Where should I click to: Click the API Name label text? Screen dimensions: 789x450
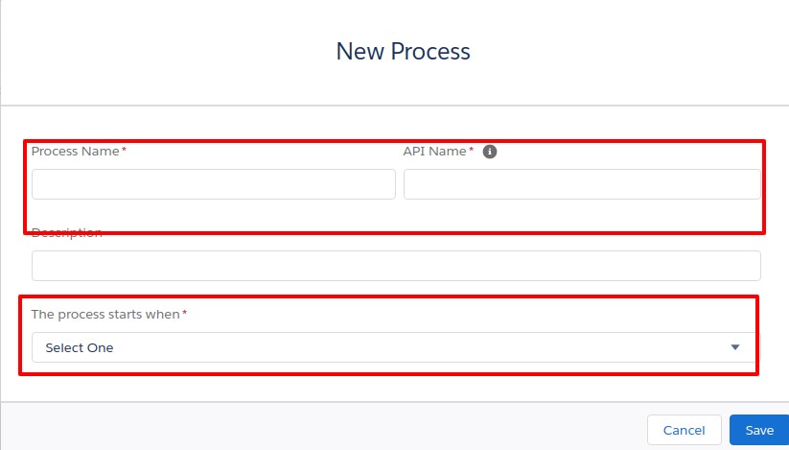point(434,152)
